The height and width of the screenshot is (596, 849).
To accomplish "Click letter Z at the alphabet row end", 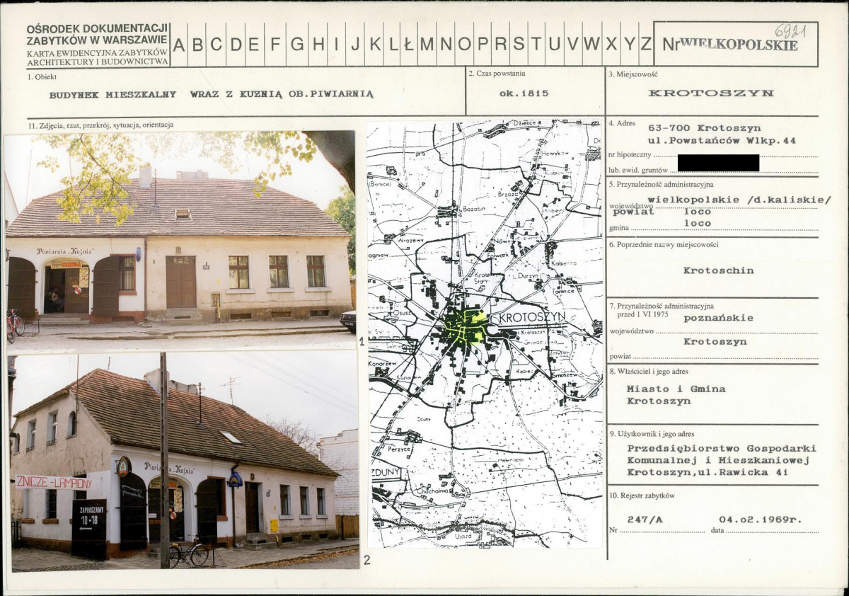I will tap(646, 44).
